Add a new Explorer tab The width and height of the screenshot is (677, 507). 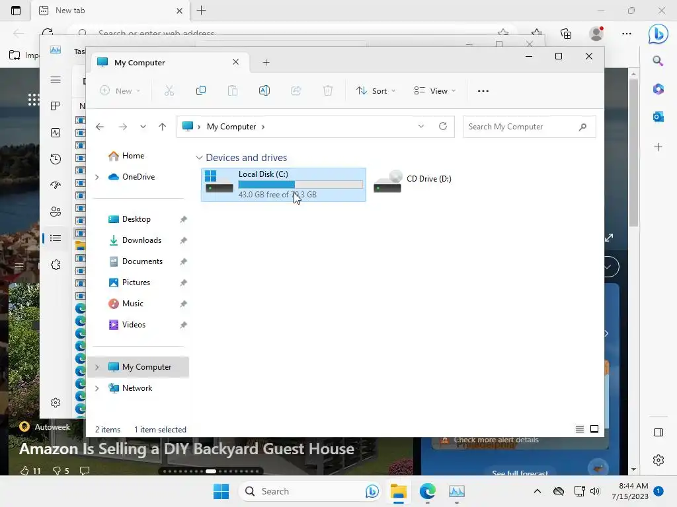[x=266, y=63]
